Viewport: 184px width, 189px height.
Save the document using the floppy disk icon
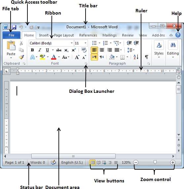[14, 27]
